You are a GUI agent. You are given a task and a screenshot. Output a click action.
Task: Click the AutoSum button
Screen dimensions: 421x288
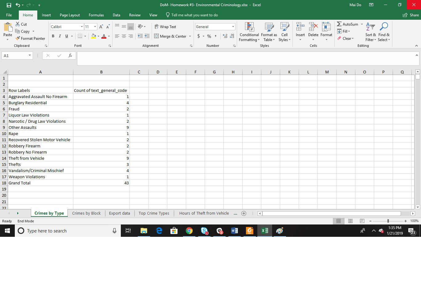(x=348, y=24)
